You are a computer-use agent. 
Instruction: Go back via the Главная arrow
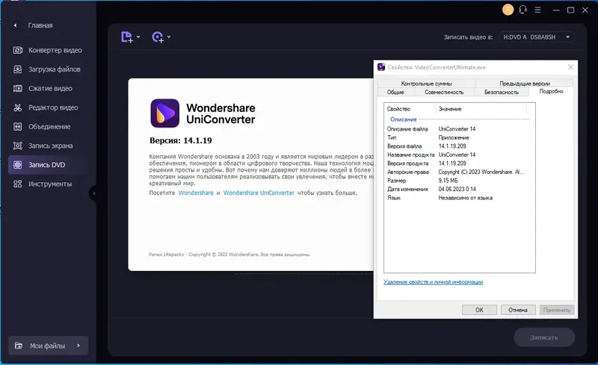pyautogui.click(x=15, y=25)
